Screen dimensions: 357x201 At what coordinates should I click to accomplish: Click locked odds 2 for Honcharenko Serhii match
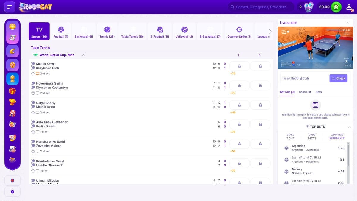click(260, 144)
